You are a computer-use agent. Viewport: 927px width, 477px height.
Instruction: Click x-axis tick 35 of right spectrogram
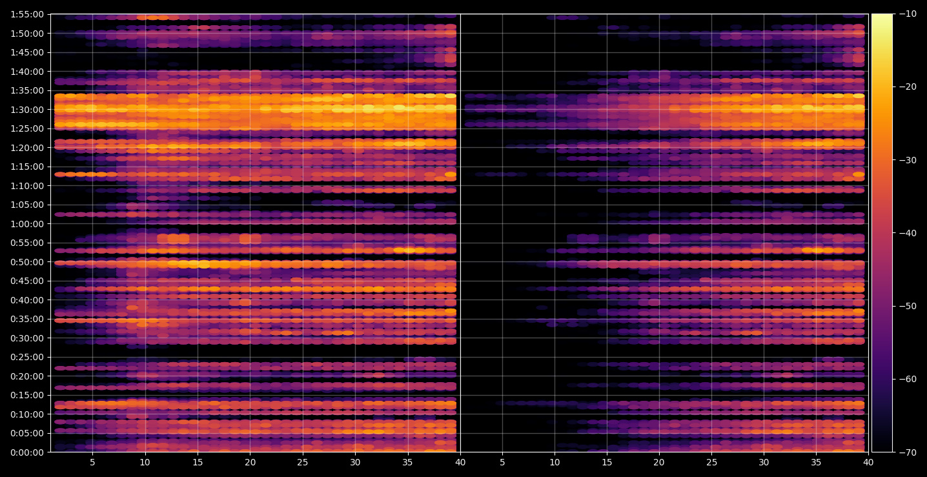[x=816, y=463]
